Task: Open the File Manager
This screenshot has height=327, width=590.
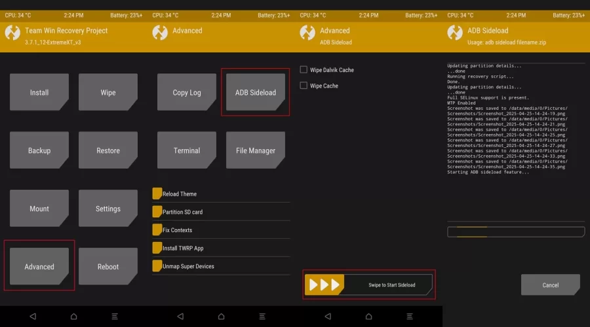Action: coord(256,150)
